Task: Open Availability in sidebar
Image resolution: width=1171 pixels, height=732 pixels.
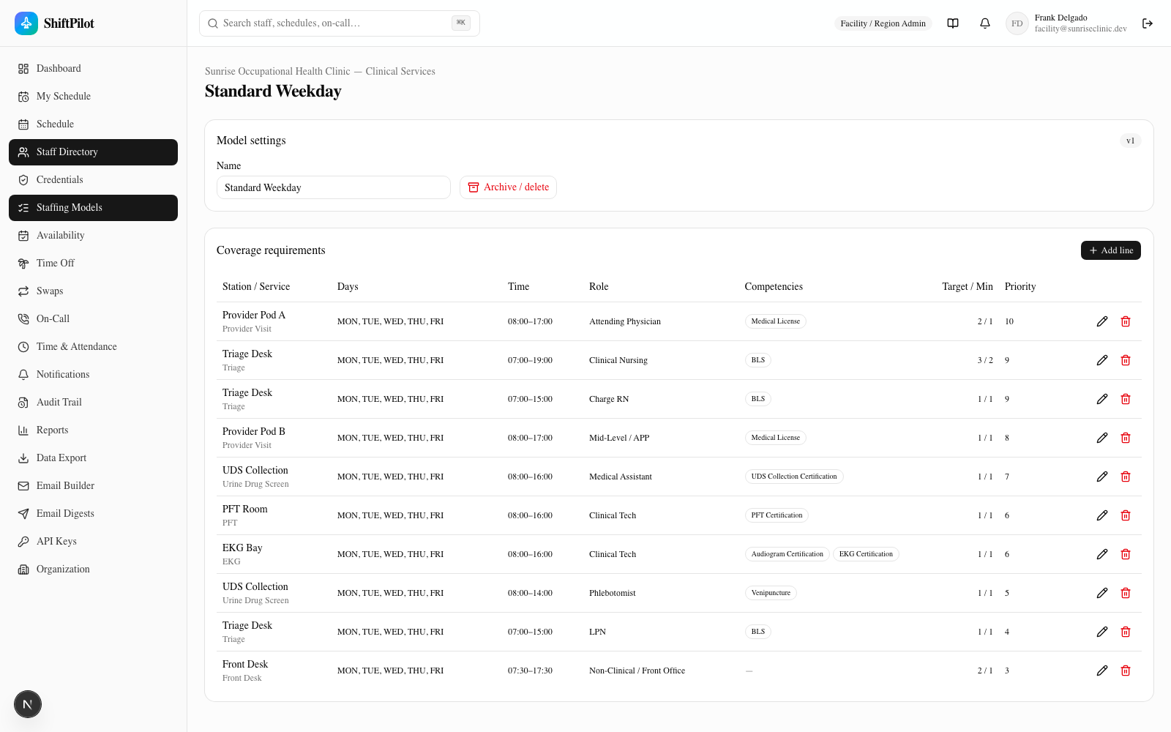Action: (x=93, y=236)
